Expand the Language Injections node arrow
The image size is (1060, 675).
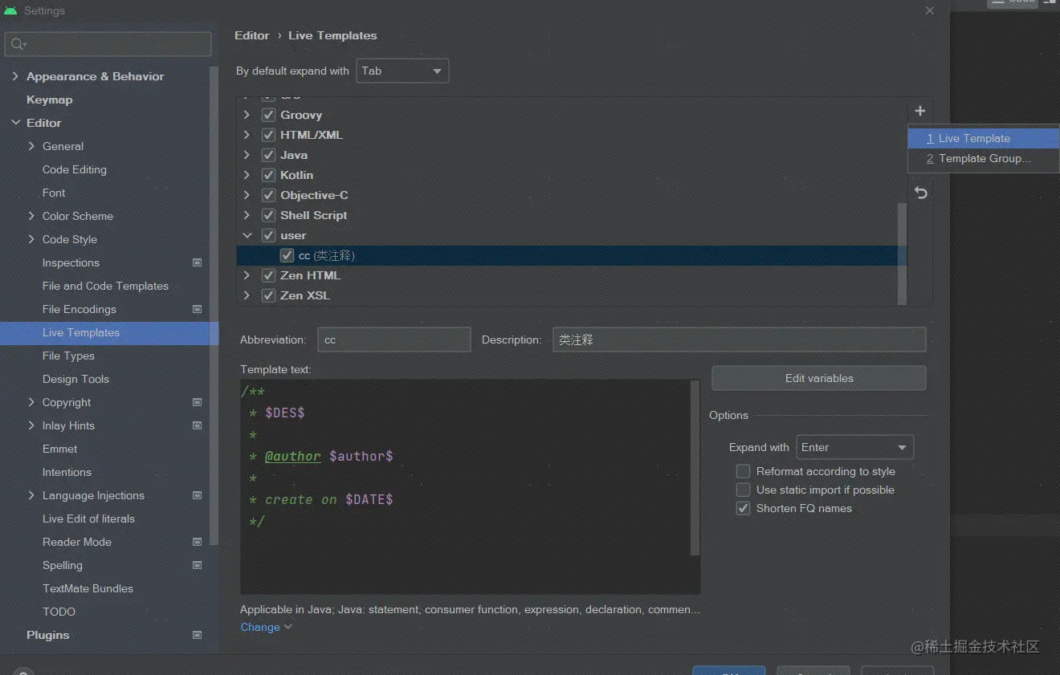[31, 495]
